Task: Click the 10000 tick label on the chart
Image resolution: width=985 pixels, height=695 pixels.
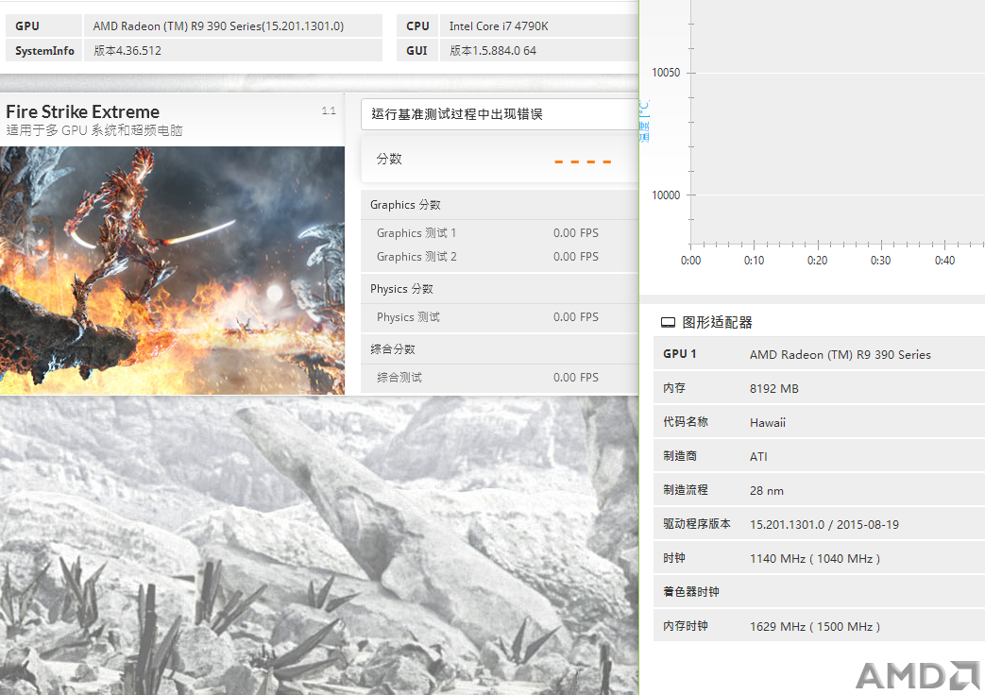Action: coord(666,195)
